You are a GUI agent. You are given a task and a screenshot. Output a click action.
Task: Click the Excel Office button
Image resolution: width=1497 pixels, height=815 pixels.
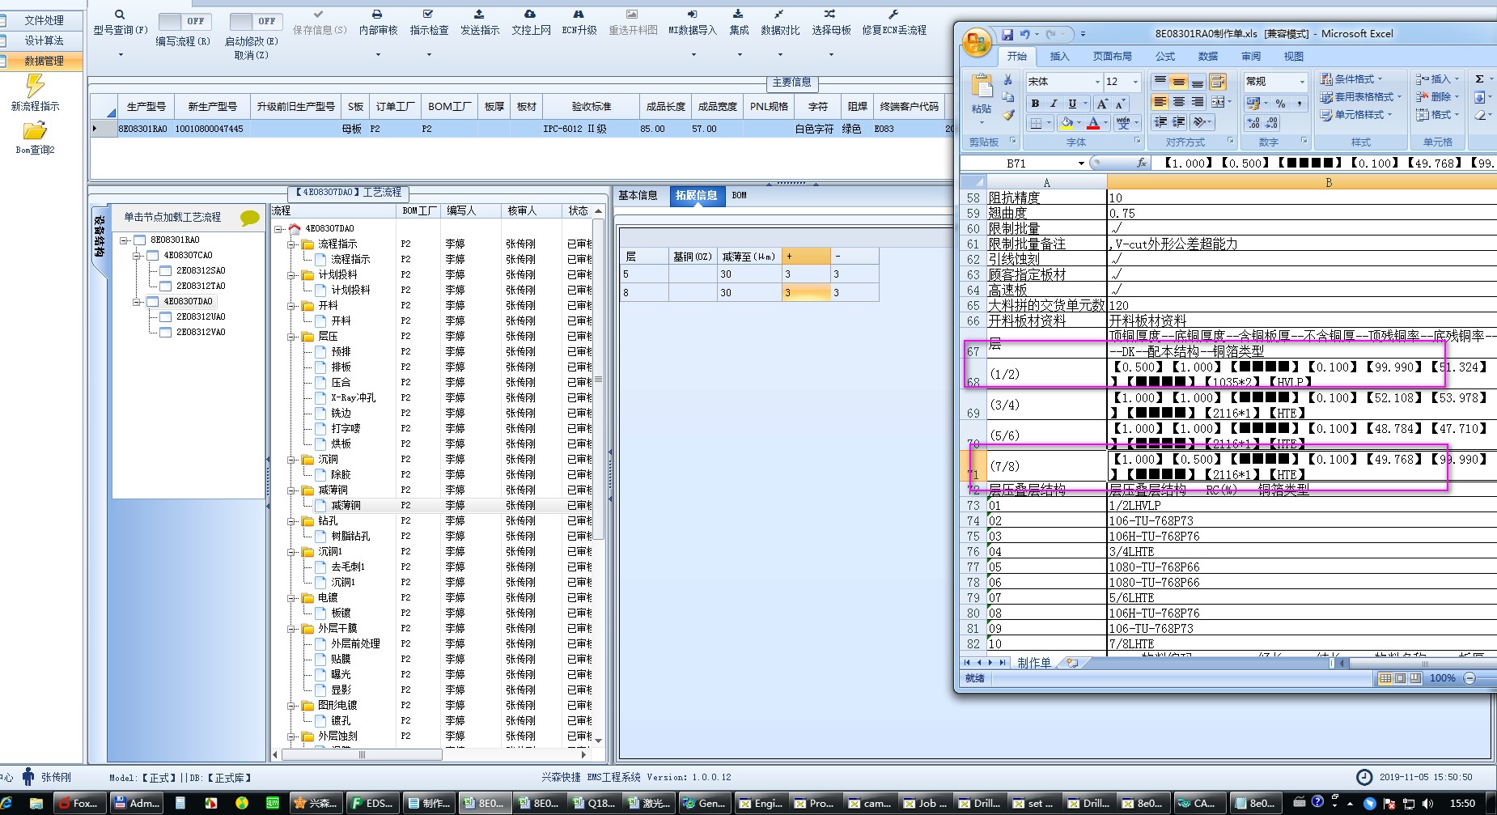[977, 42]
